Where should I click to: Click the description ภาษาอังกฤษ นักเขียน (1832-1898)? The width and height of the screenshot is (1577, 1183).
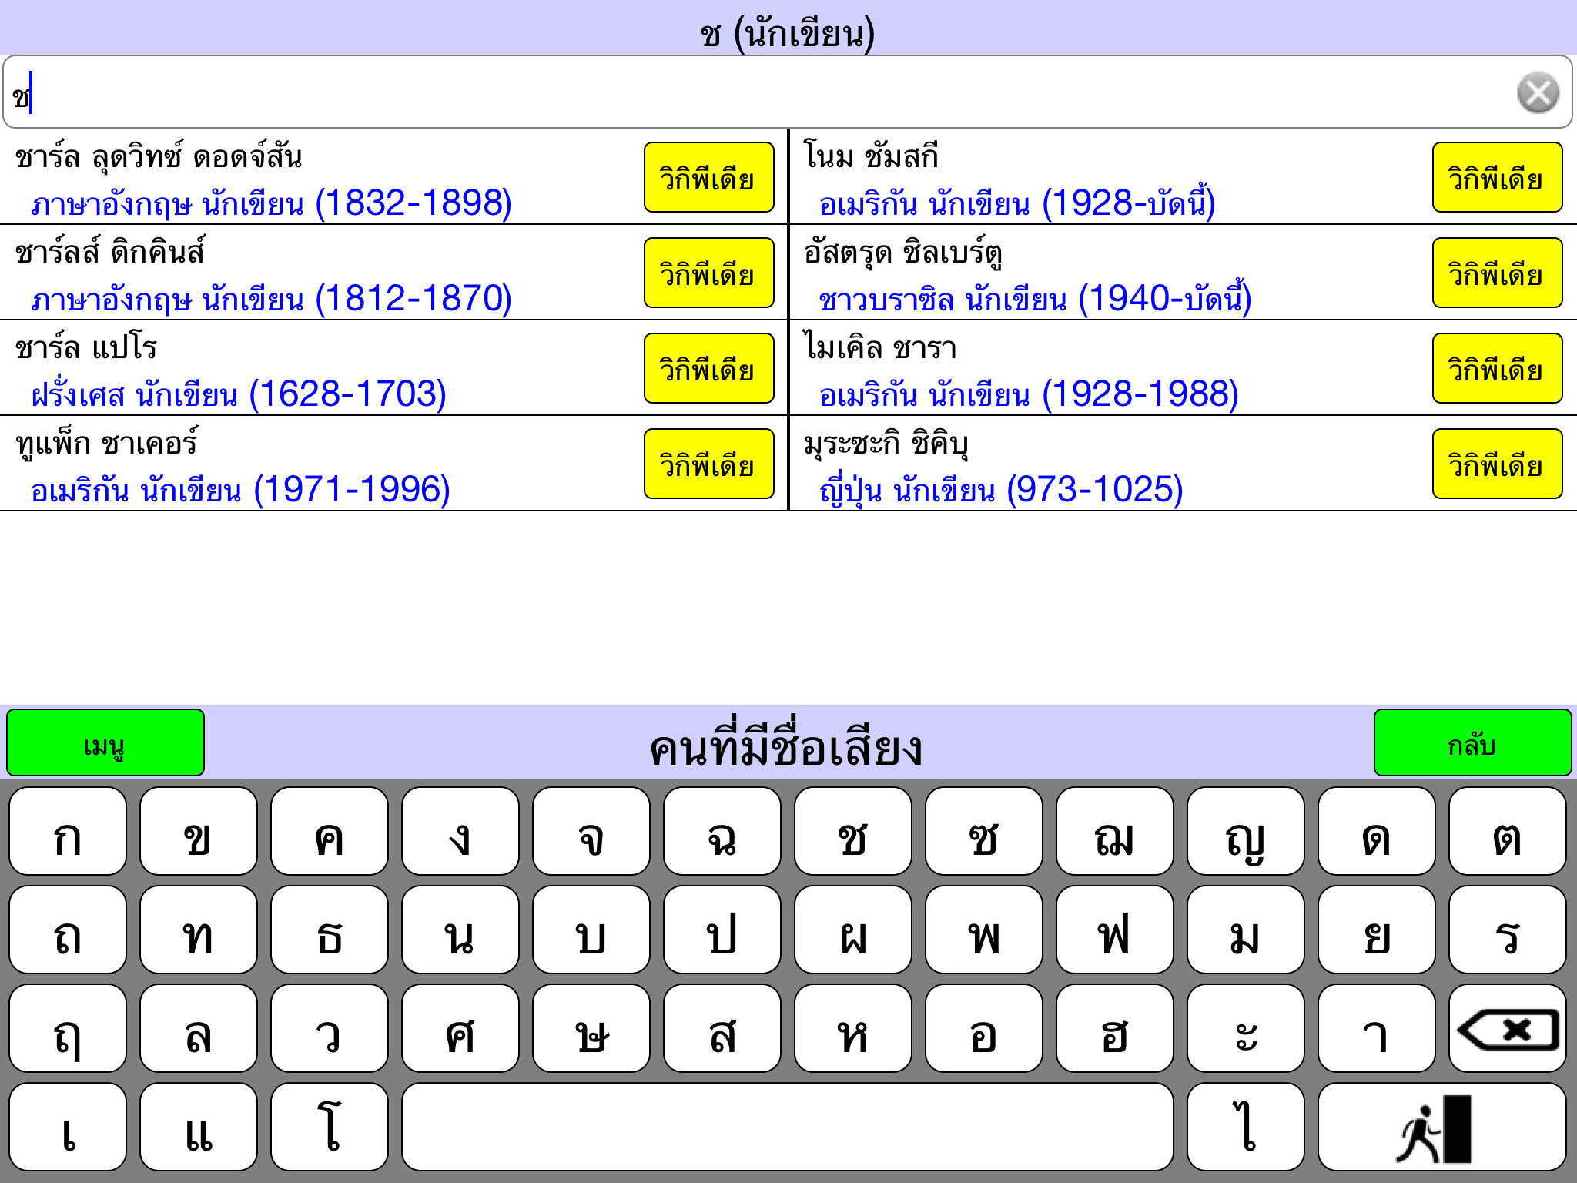(272, 203)
